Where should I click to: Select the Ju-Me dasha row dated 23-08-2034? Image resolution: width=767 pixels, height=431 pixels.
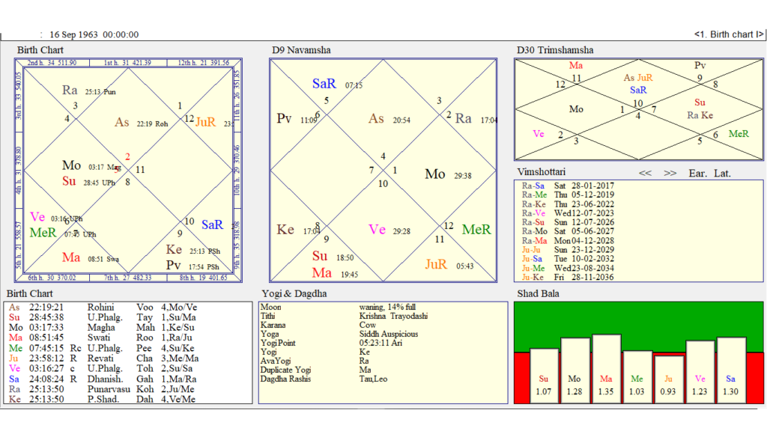click(568, 268)
